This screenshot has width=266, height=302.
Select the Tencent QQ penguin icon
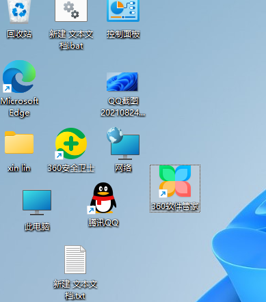[x=102, y=198]
